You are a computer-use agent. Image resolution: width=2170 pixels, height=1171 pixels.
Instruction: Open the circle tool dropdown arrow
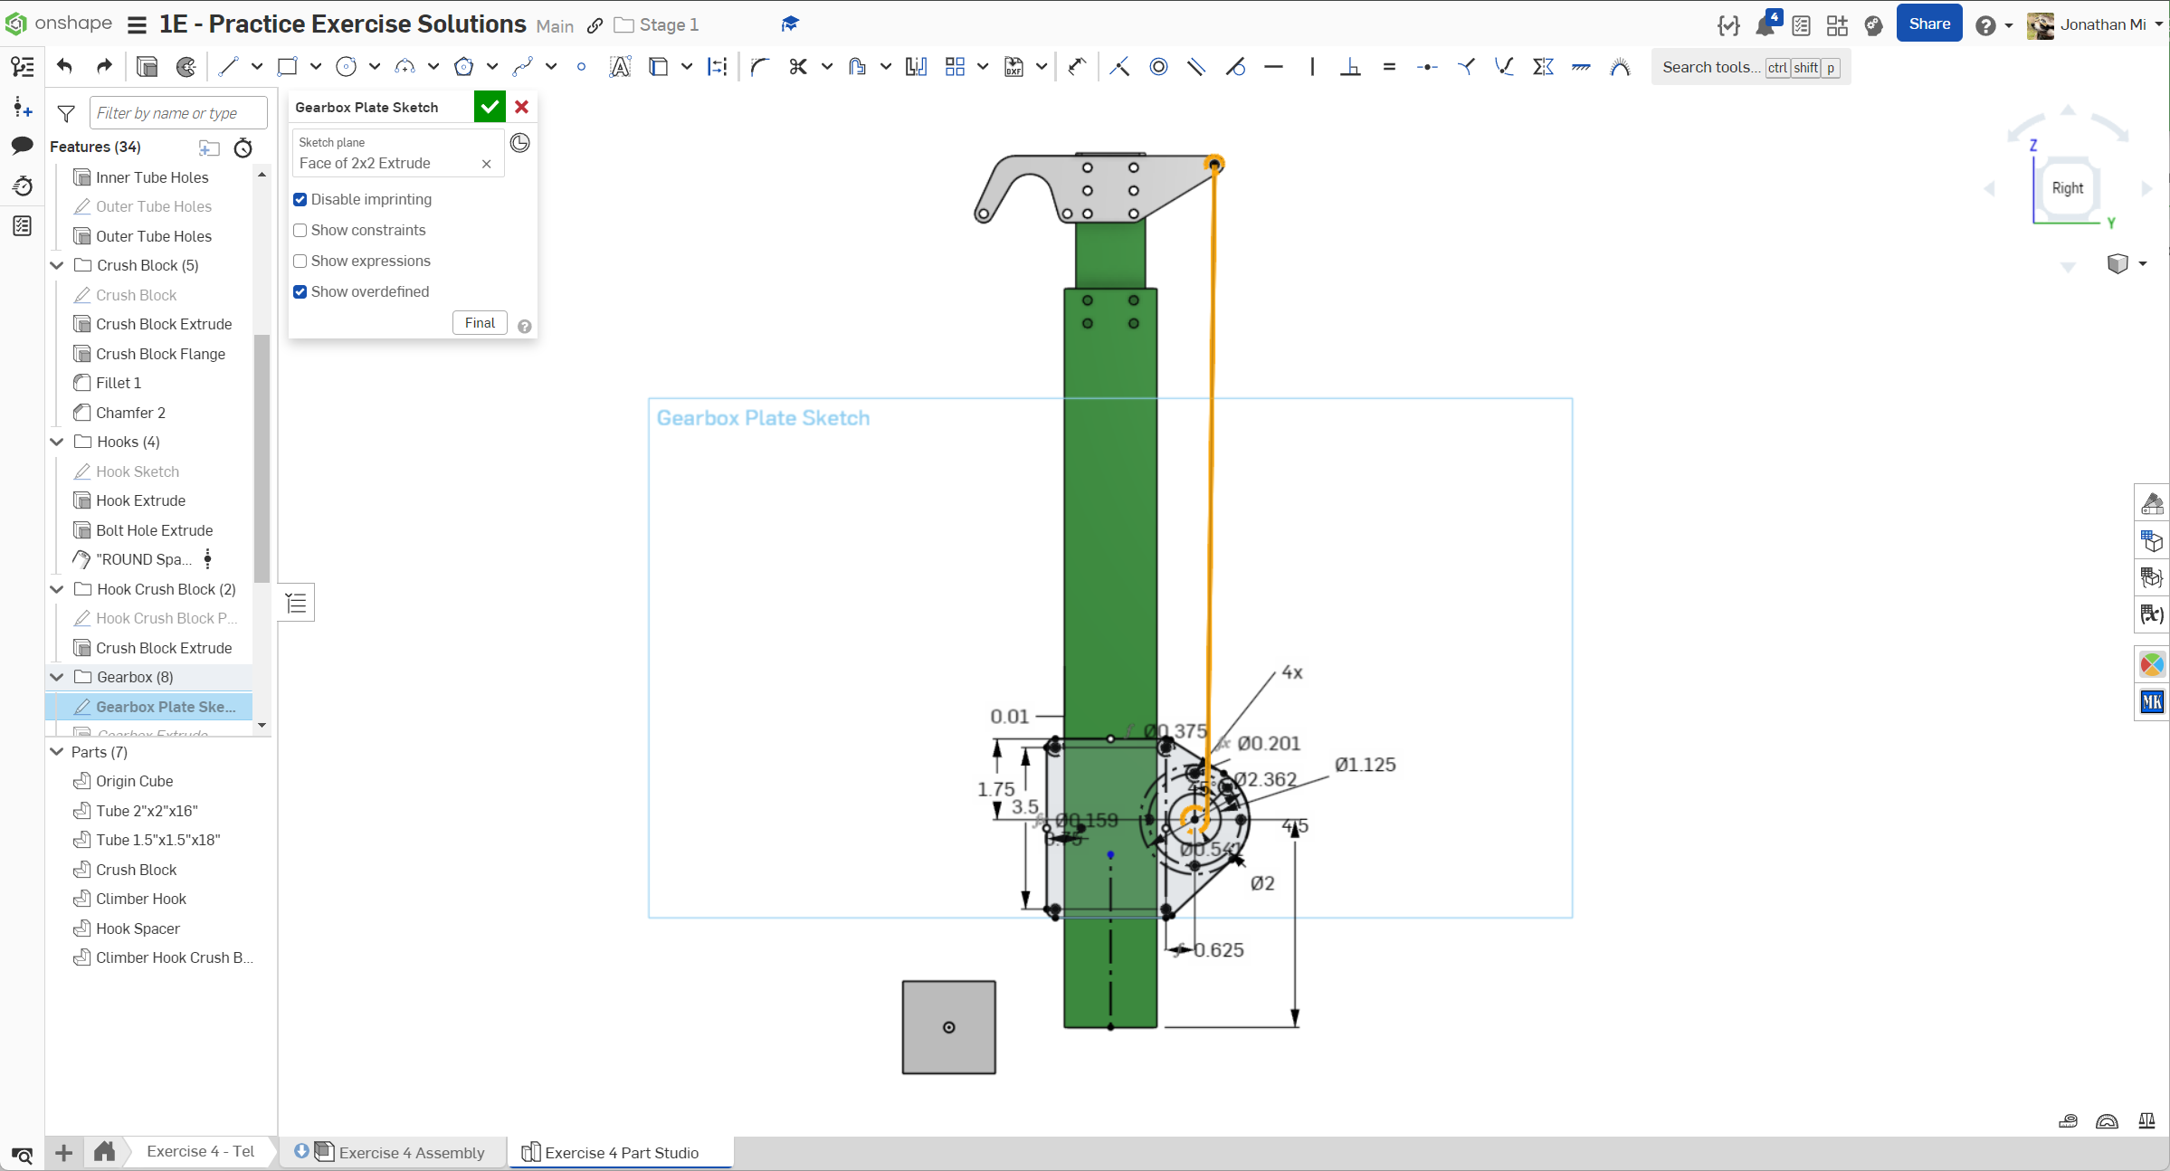[x=375, y=67]
